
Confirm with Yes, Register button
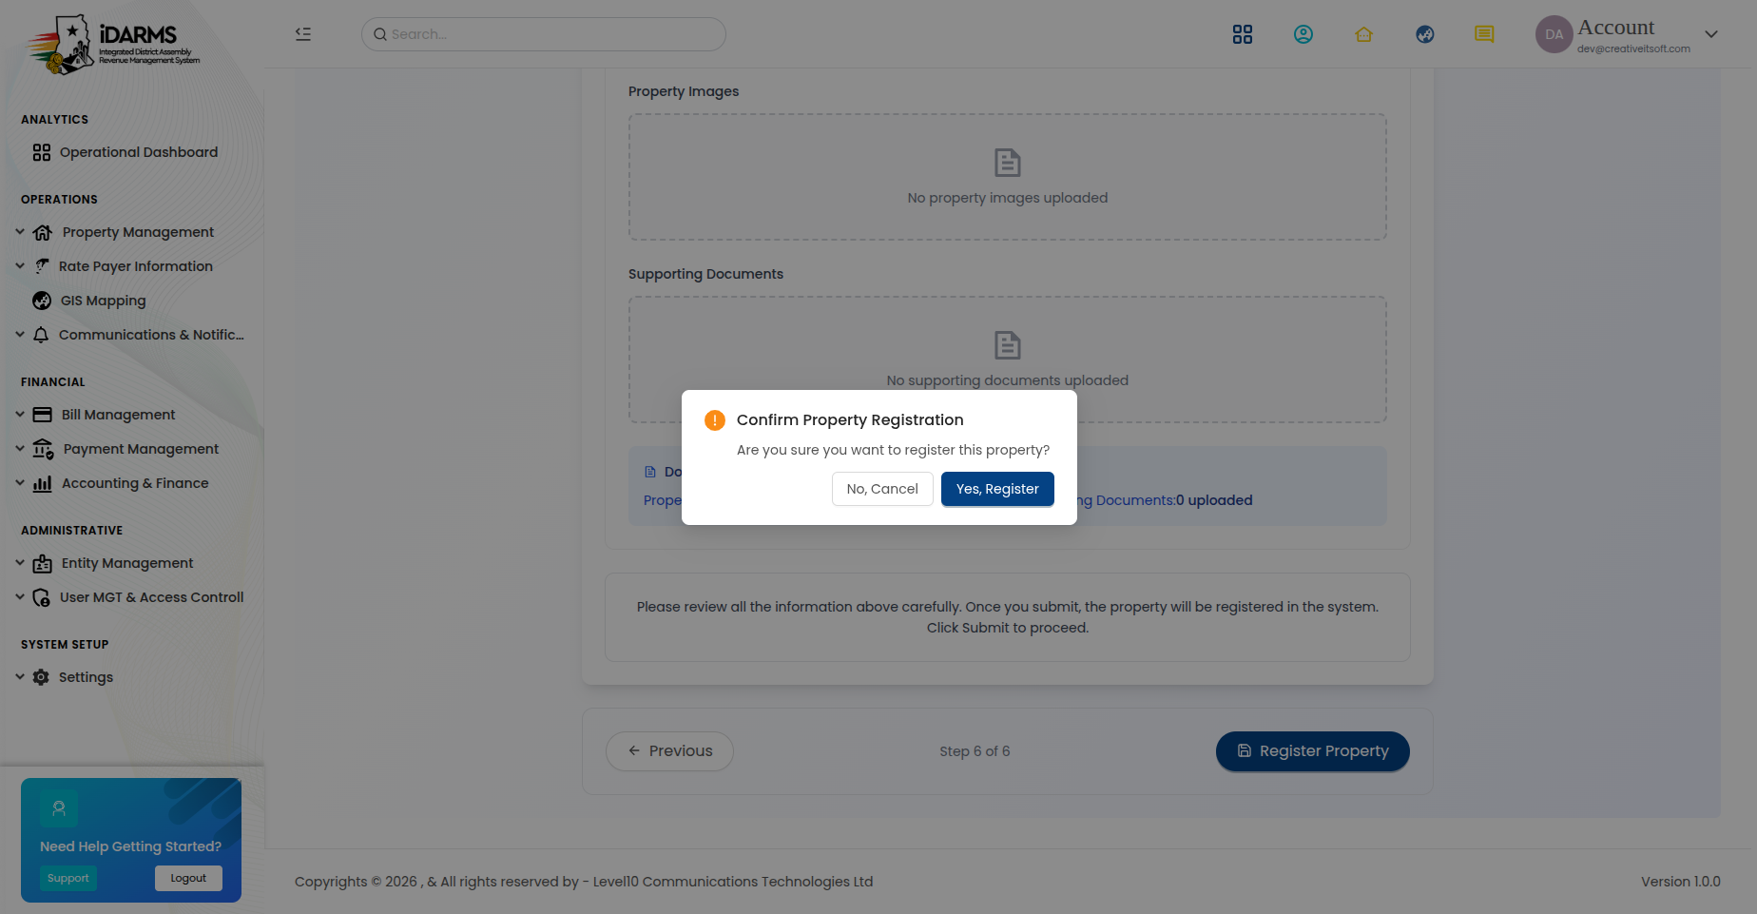point(997,489)
